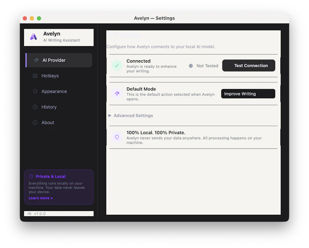Click the Not Tested status text

[207, 66]
